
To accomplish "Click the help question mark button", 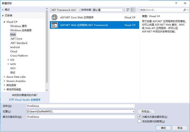I will pyautogui.click(x=176, y=3).
